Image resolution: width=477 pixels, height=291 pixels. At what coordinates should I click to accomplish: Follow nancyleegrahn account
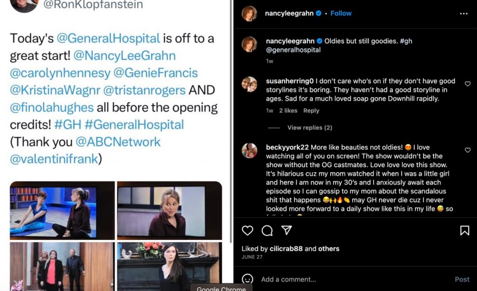coord(341,14)
